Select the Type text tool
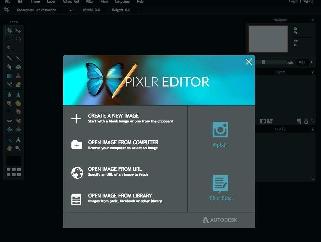Screen dimensions: 321x242 (x=18, y=140)
